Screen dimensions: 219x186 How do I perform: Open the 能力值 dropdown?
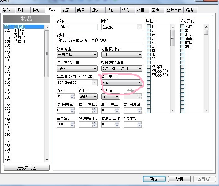[x=111, y=96]
